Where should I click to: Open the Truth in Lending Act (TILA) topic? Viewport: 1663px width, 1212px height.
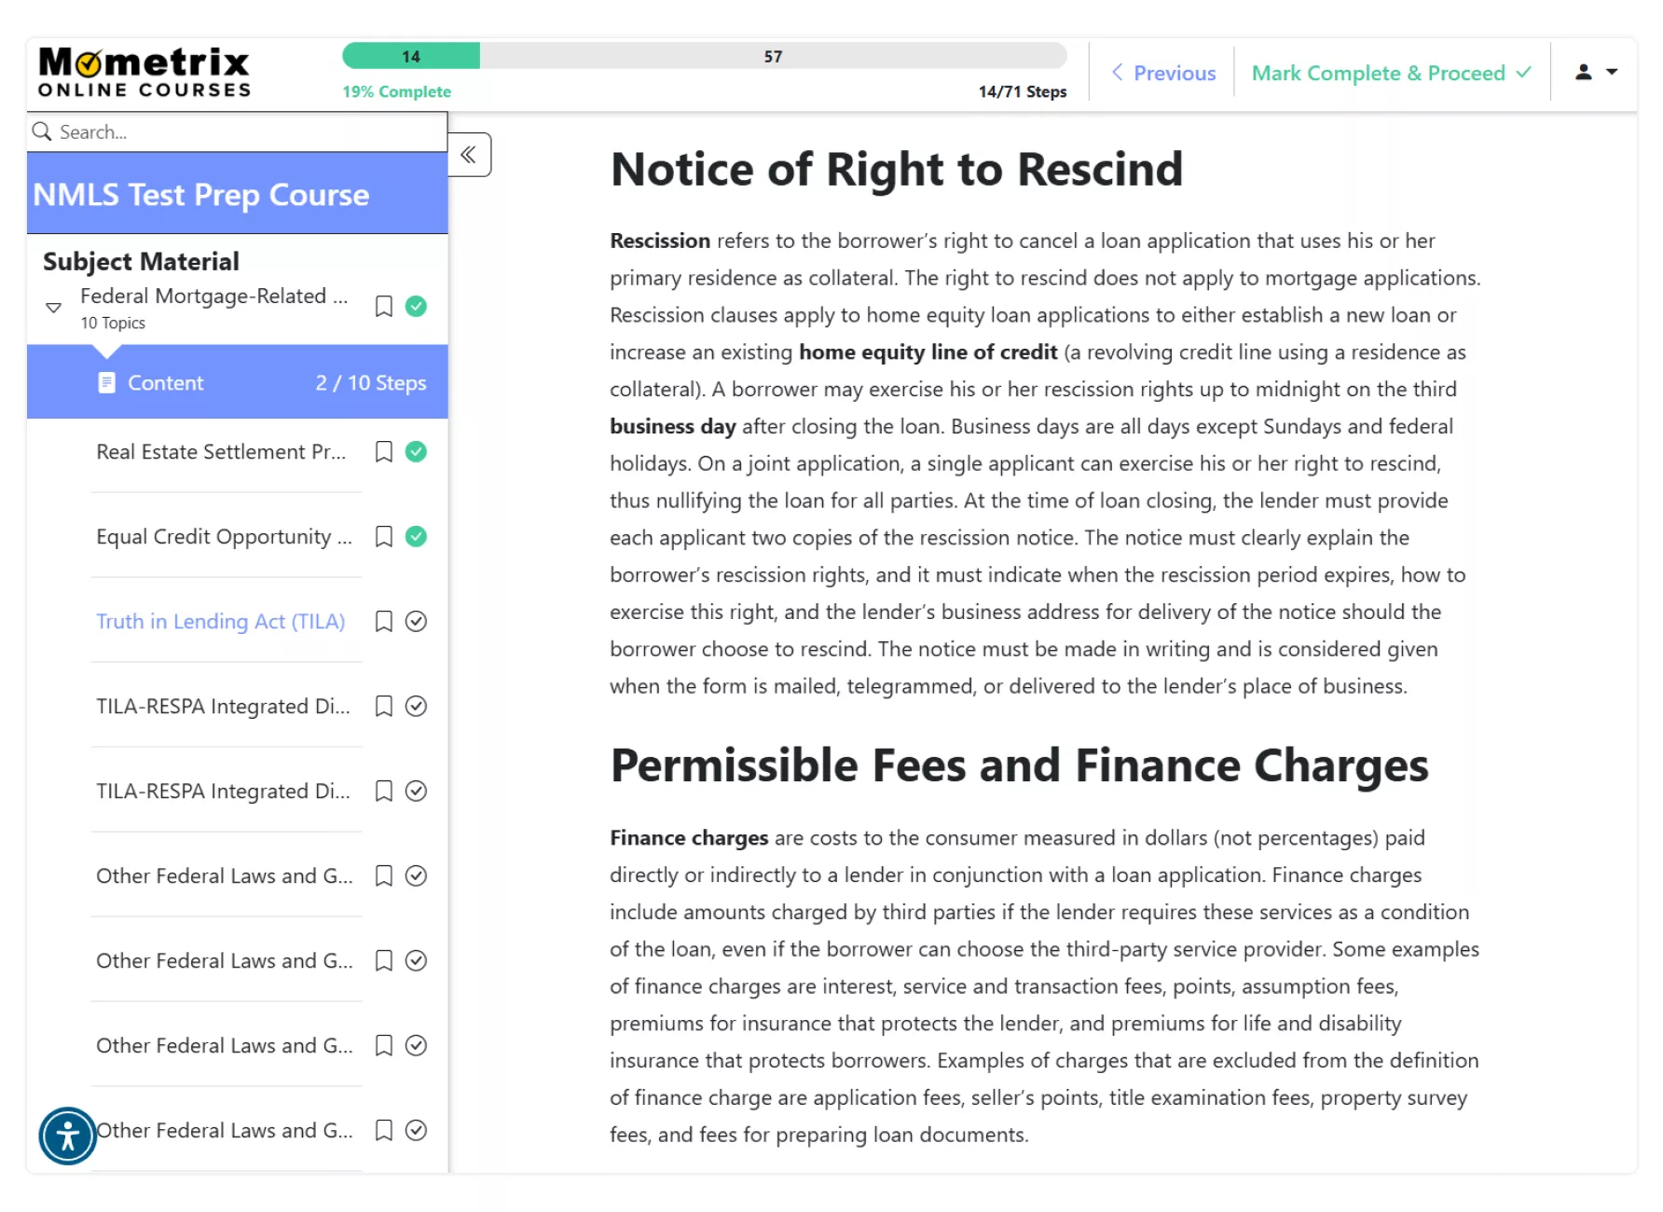pos(220,622)
